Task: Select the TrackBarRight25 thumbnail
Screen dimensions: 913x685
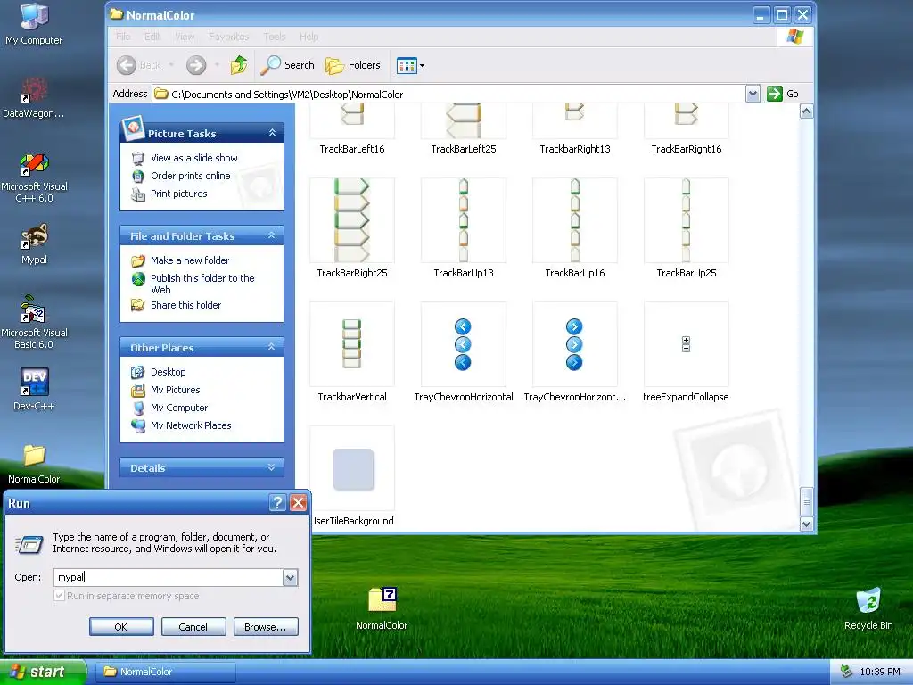Action: (x=352, y=220)
